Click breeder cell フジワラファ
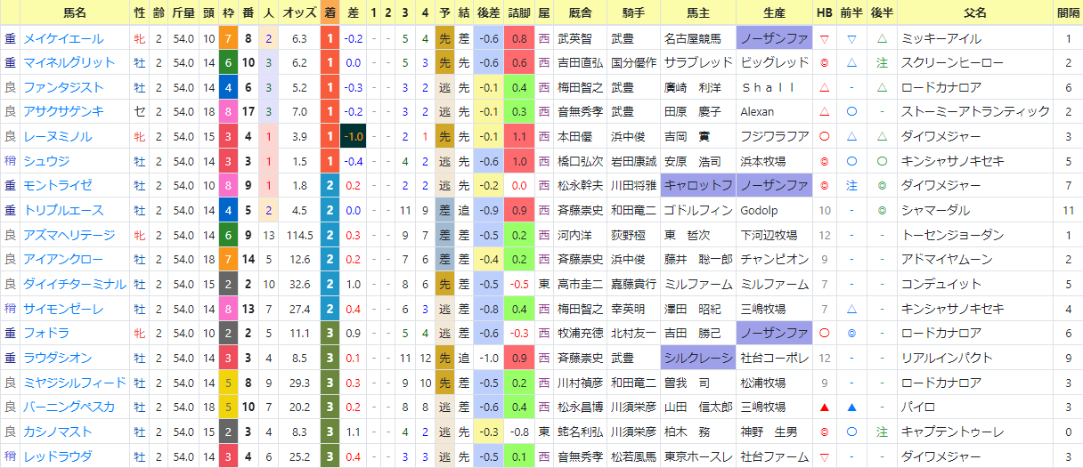Viewport: 1083px width, 468px height. (x=774, y=136)
